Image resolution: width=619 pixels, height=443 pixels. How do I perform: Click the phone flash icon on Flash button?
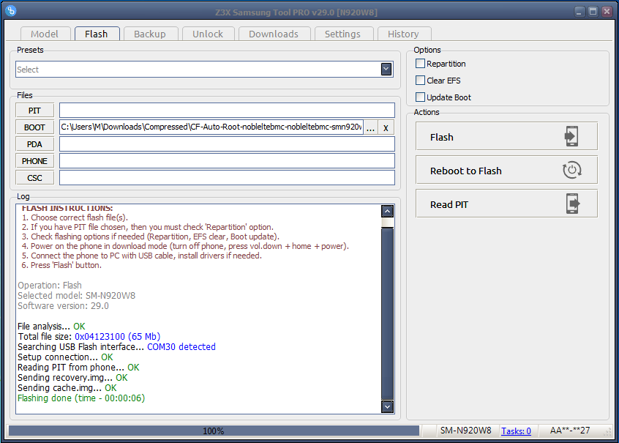571,137
